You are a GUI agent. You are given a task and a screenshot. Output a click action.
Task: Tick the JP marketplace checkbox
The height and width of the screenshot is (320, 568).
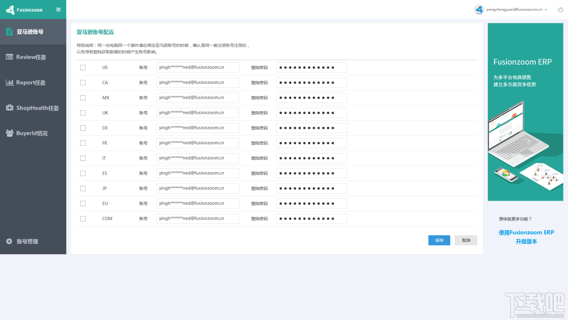click(x=83, y=188)
